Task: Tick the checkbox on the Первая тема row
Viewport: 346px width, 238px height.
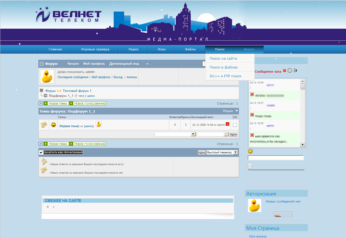Action: [x=235, y=125]
